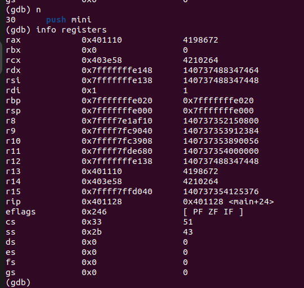Click the scrollbar handle at left edge

click(1, 58)
